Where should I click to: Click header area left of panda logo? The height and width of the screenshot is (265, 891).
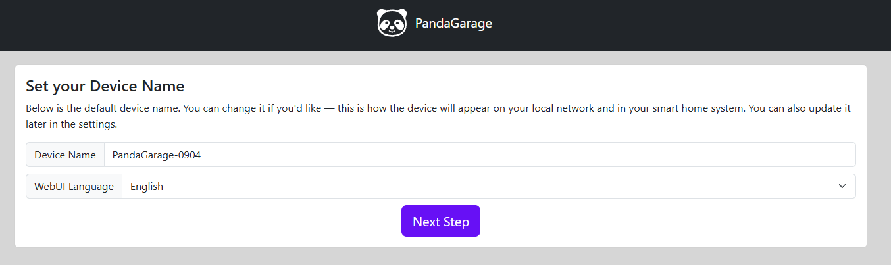click(188, 25)
